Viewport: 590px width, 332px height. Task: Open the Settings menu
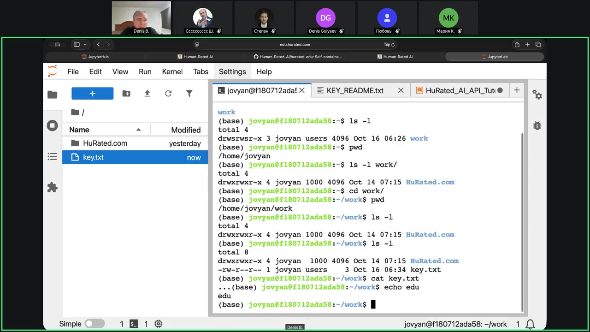[232, 71]
